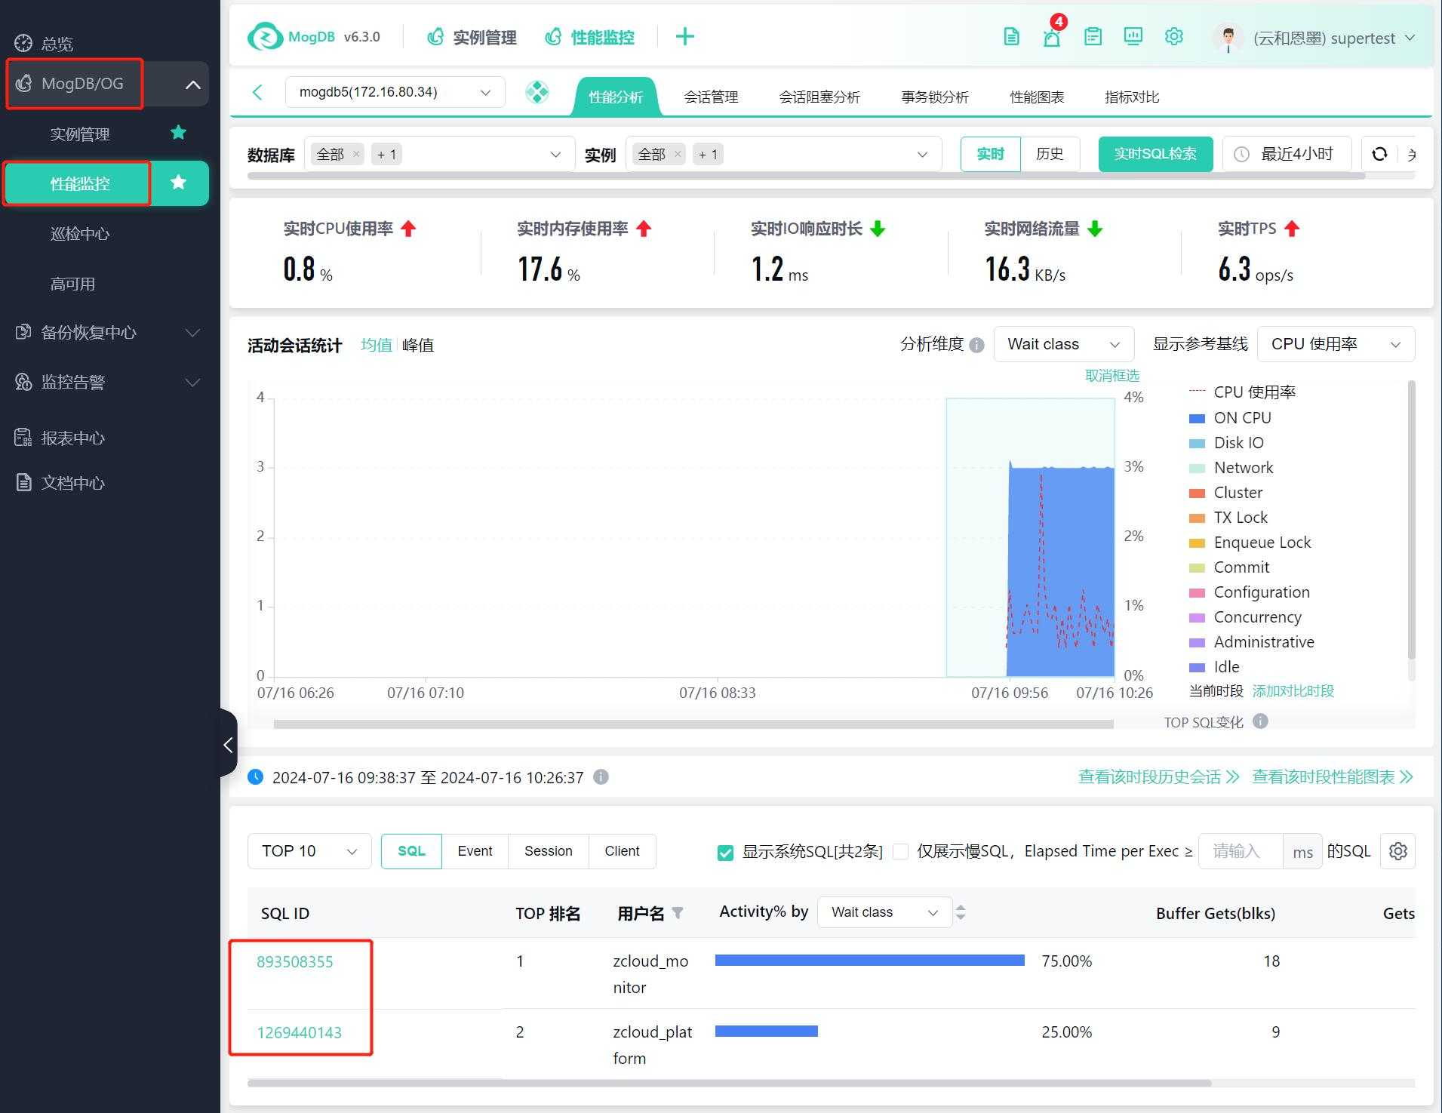This screenshot has height=1113, width=1442.
Task: Switch to 实时 mode
Action: (990, 154)
